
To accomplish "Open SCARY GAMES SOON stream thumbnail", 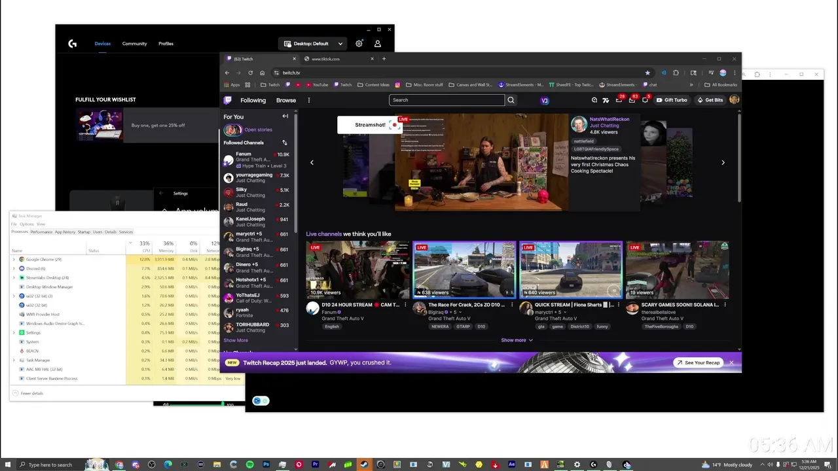I will tap(678, 270).
